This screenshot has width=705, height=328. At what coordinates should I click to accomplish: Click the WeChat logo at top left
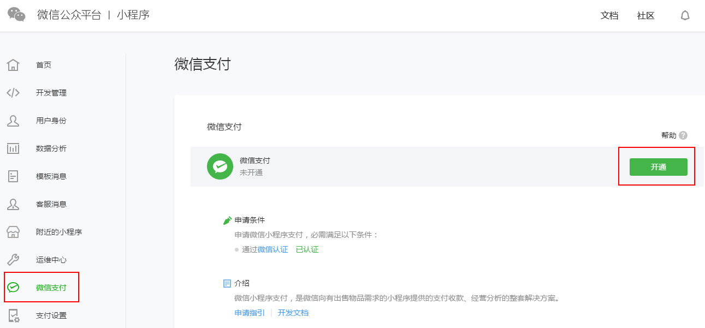click(x=16, y=15)
